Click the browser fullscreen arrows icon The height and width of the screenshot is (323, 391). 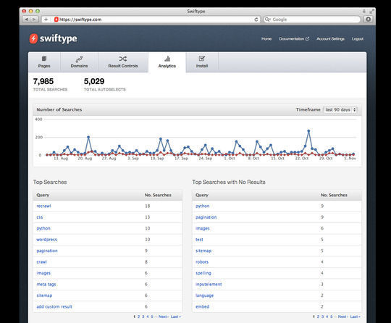[x=371, y=11]
